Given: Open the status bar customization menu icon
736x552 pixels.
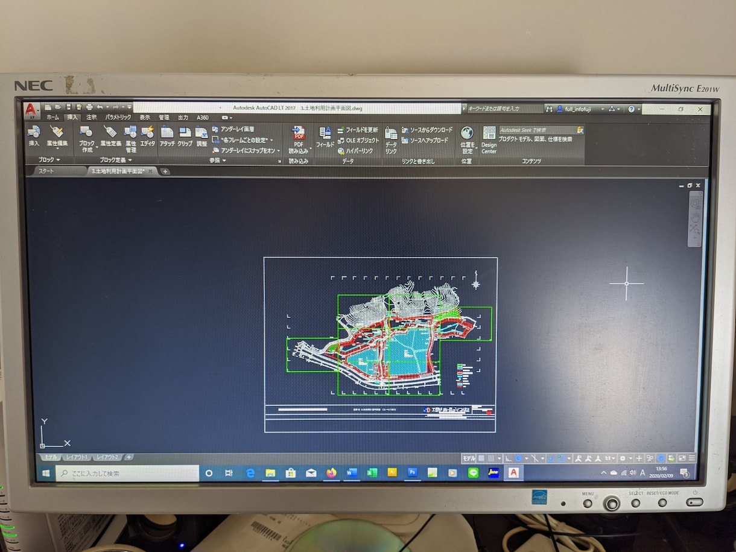Looking at the screenshot, I should [x=692, y=458].
